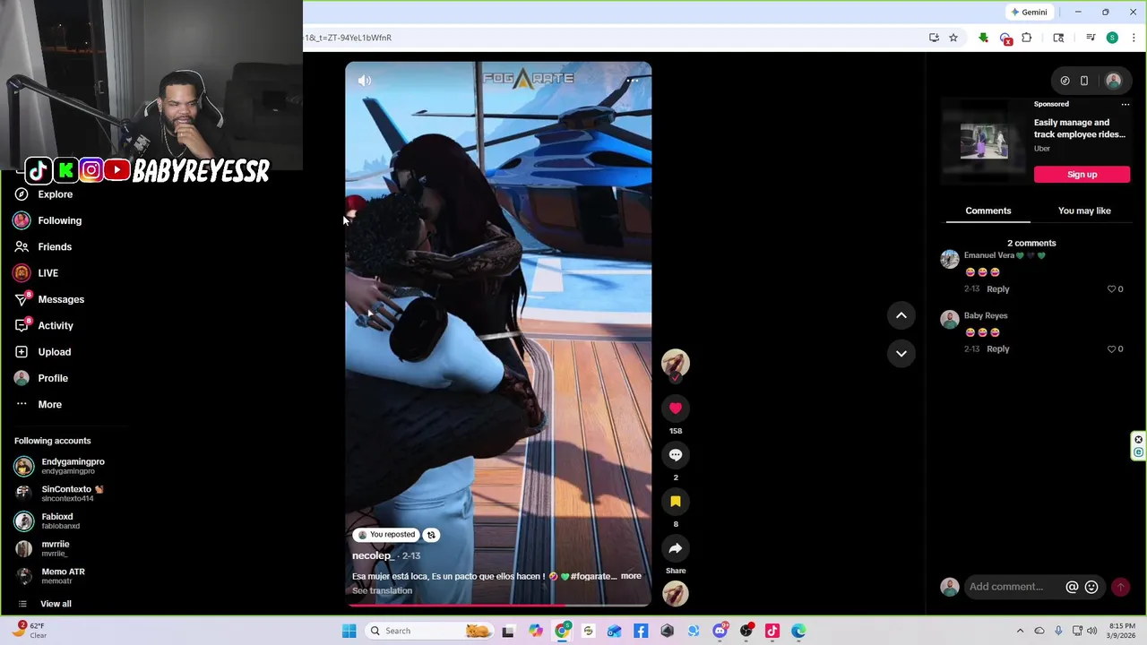Open sponsored ad three-dot options
The width and height of the screenshot is (1147, 645).
point(1125,104)
